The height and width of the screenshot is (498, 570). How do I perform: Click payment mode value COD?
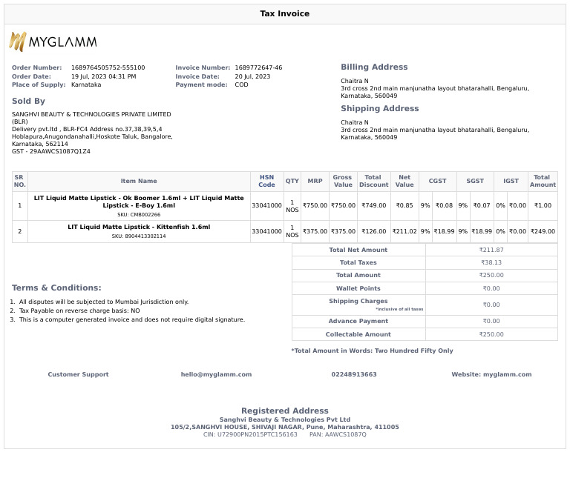[x=241, y=84]
